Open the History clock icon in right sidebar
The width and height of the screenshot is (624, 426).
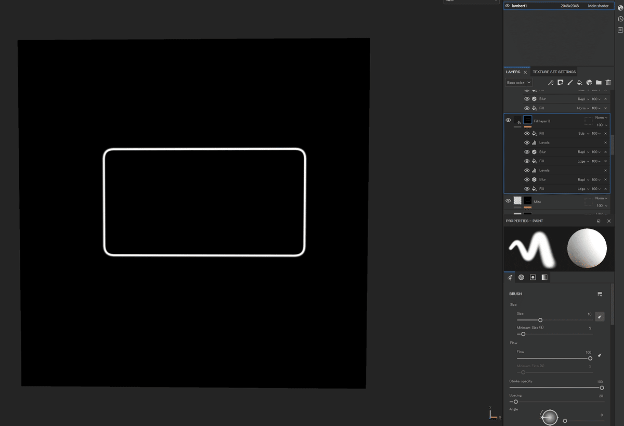click(x=620, y=19)
